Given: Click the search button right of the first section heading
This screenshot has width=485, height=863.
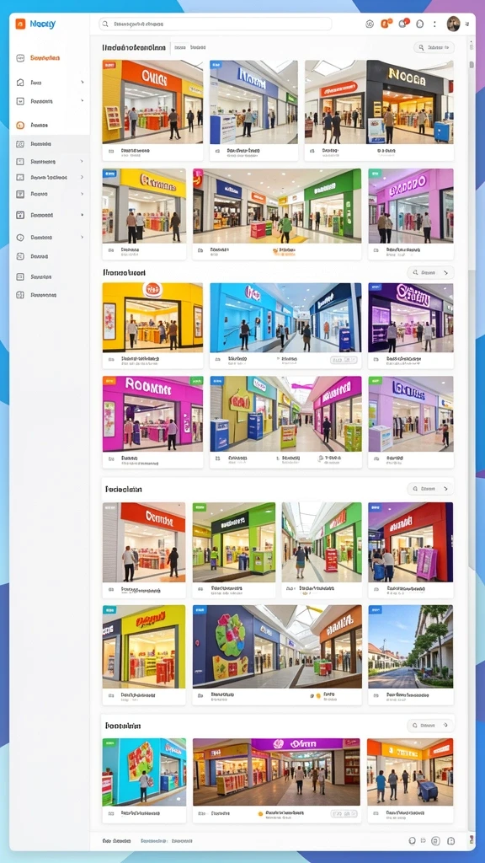Looking at the screenshot, I should pos(434,48).
